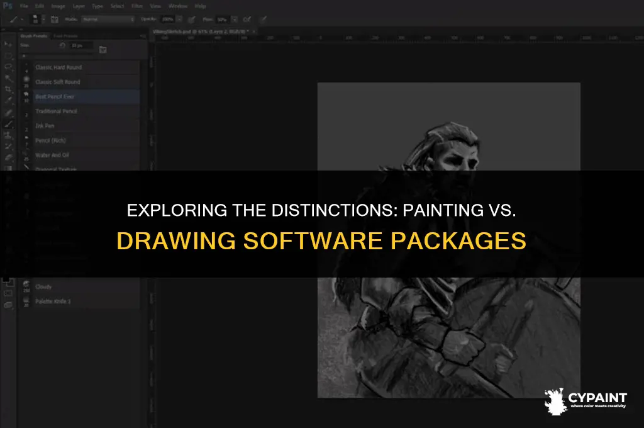
Task: Click the Cloudy brush tip thumbnail
Action: [26, 285]
